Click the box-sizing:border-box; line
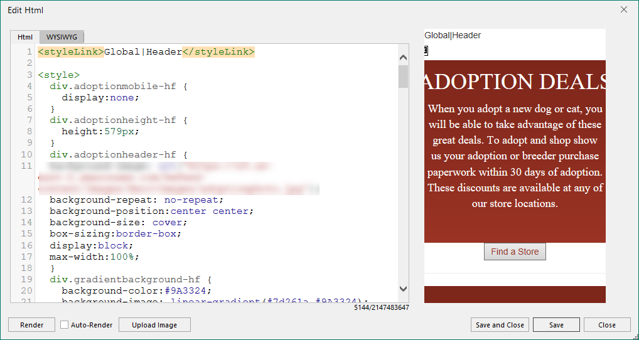Image resolution: width=639 pixels, height=340 pixels. pyautogui.click(x=115, y=234)
